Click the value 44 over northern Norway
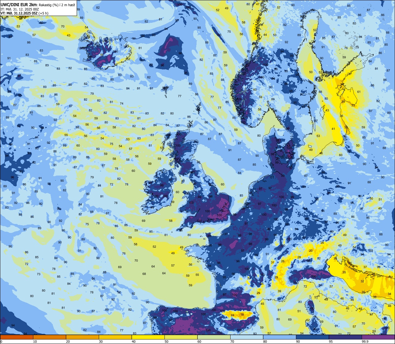This screenshot has width=395, height=344. [265, 35]
